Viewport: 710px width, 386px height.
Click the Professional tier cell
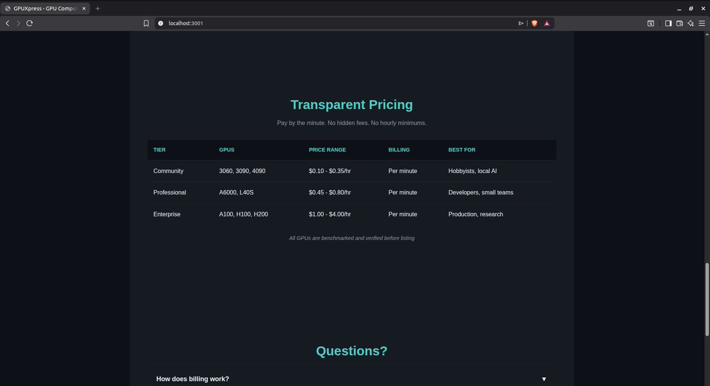[169, 193]
